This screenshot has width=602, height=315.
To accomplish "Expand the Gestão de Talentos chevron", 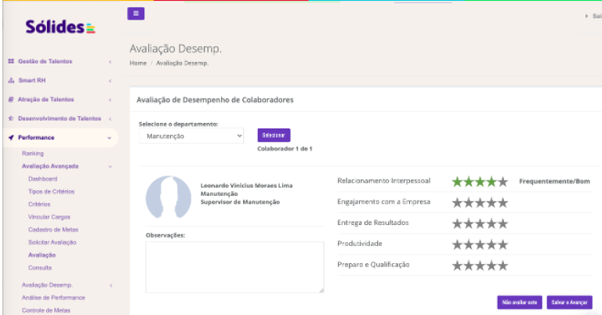I will pyautogui.click(x=110, y=62).
